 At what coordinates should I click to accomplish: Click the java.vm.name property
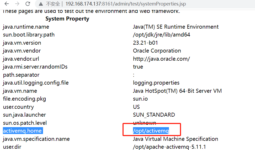pyautogui.click(x=20, y=91)
